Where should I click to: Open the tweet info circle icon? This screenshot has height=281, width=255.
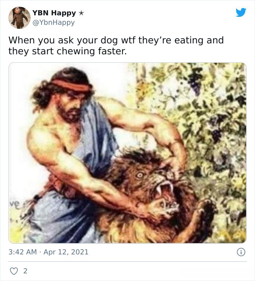click(x=241, y=252)
